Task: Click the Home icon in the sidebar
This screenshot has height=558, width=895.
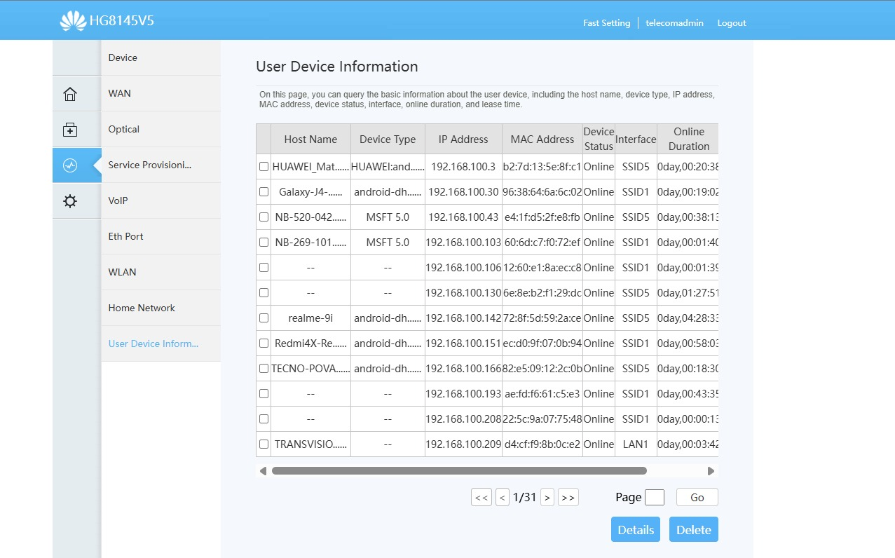Action: [x=70, y=94]
